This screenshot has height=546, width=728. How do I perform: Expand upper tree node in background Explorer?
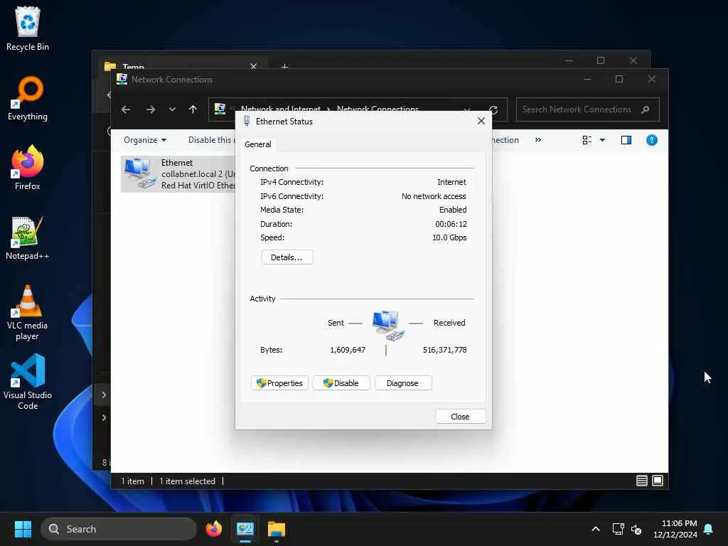coord(104,395)
